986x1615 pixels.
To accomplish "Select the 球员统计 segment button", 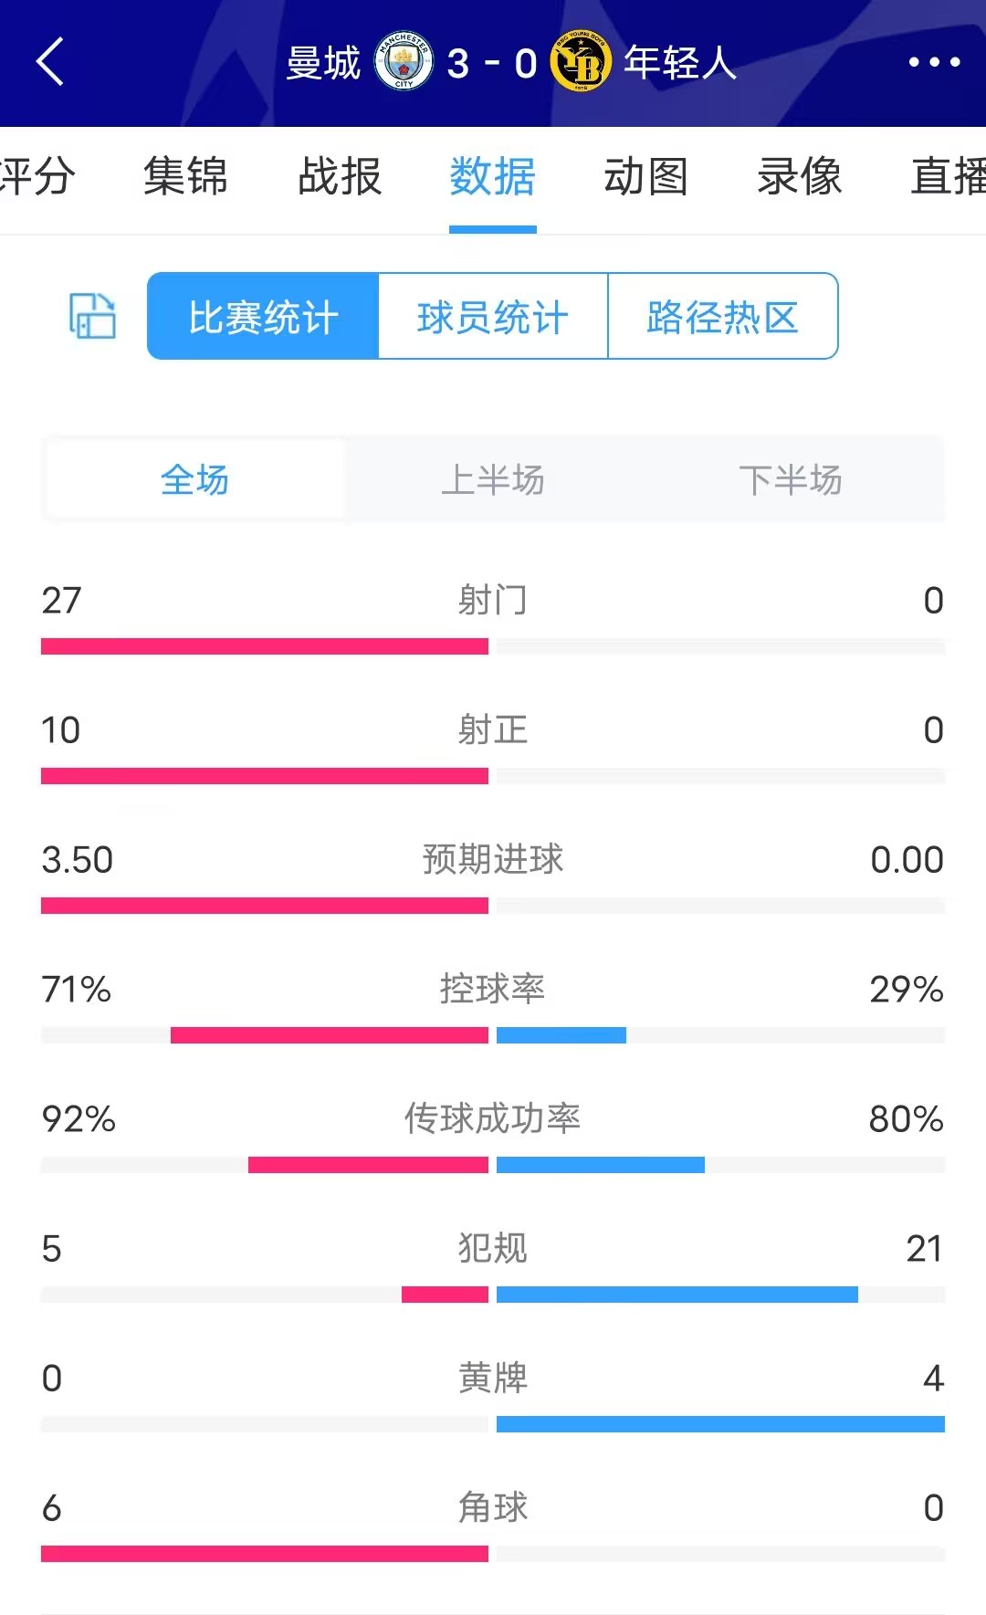I will (493, 316).
